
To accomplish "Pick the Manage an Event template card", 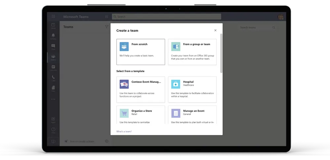I will (192, 115).
